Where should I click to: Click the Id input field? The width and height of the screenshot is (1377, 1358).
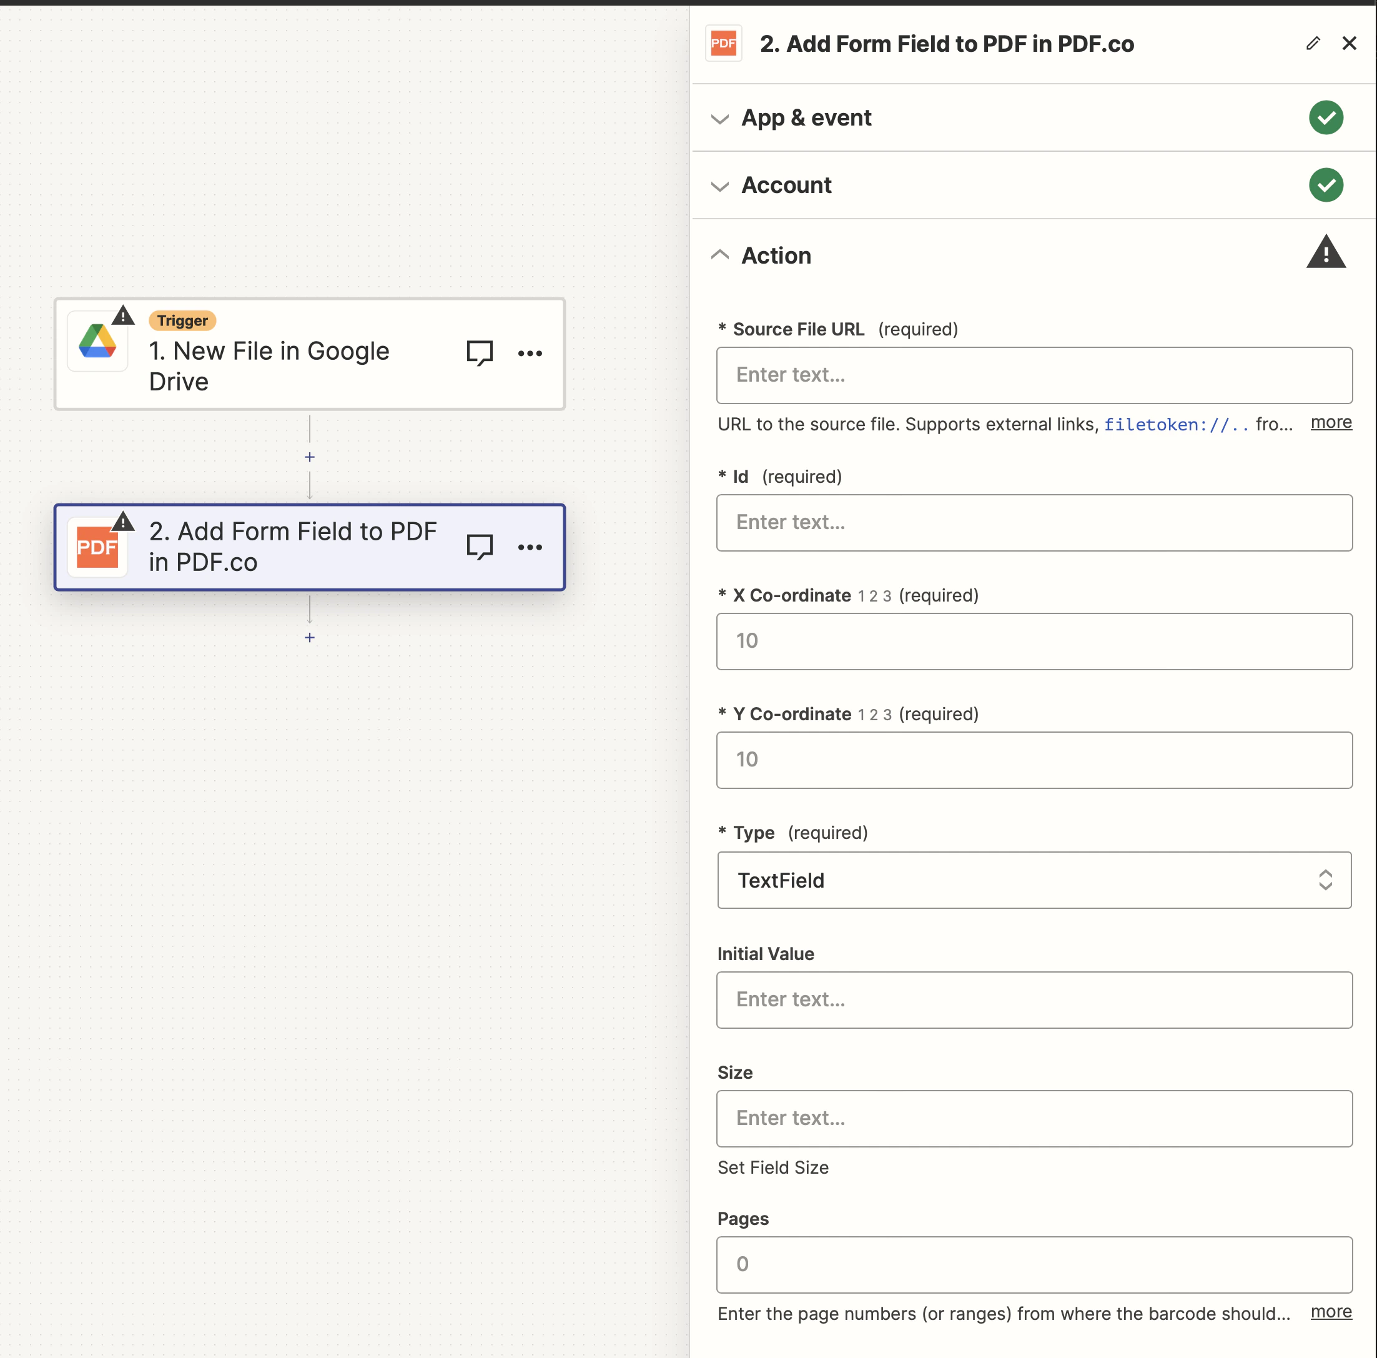[x=1034, y=523]
